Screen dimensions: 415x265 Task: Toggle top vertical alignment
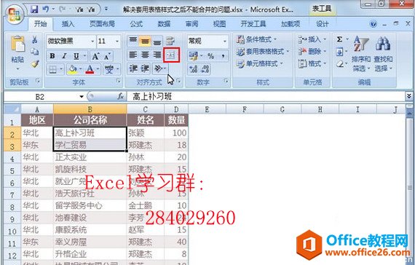tap(133, 41)
